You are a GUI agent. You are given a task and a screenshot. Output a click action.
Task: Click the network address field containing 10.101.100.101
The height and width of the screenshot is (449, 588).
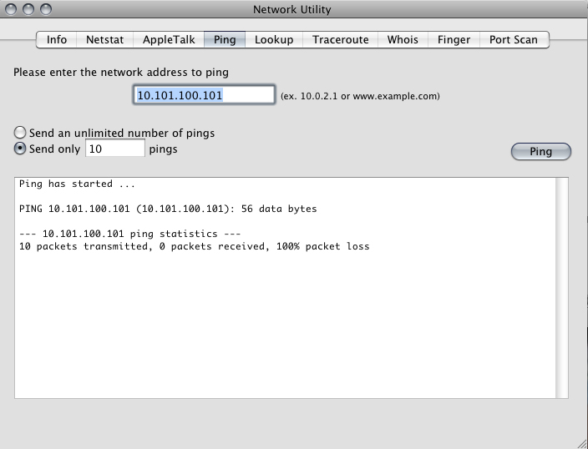[204, 95]
